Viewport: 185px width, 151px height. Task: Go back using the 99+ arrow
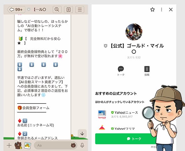16,9
